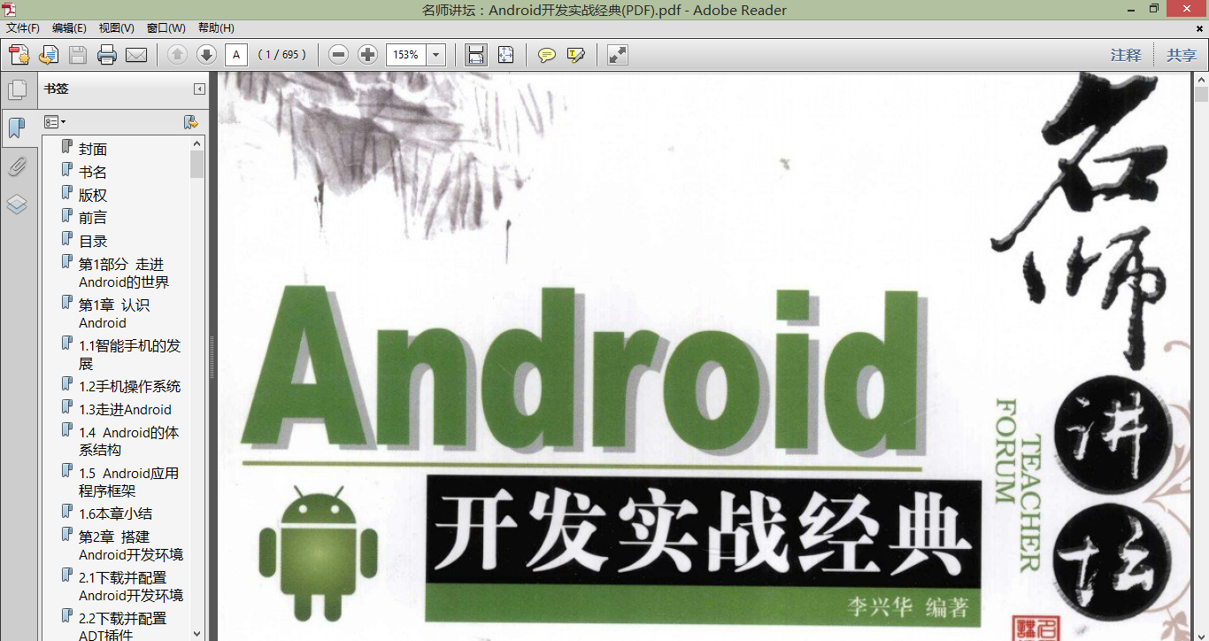Select the highlight text tool
Image resolution: width=1209 pixels, height=641 pixels.
576,55
